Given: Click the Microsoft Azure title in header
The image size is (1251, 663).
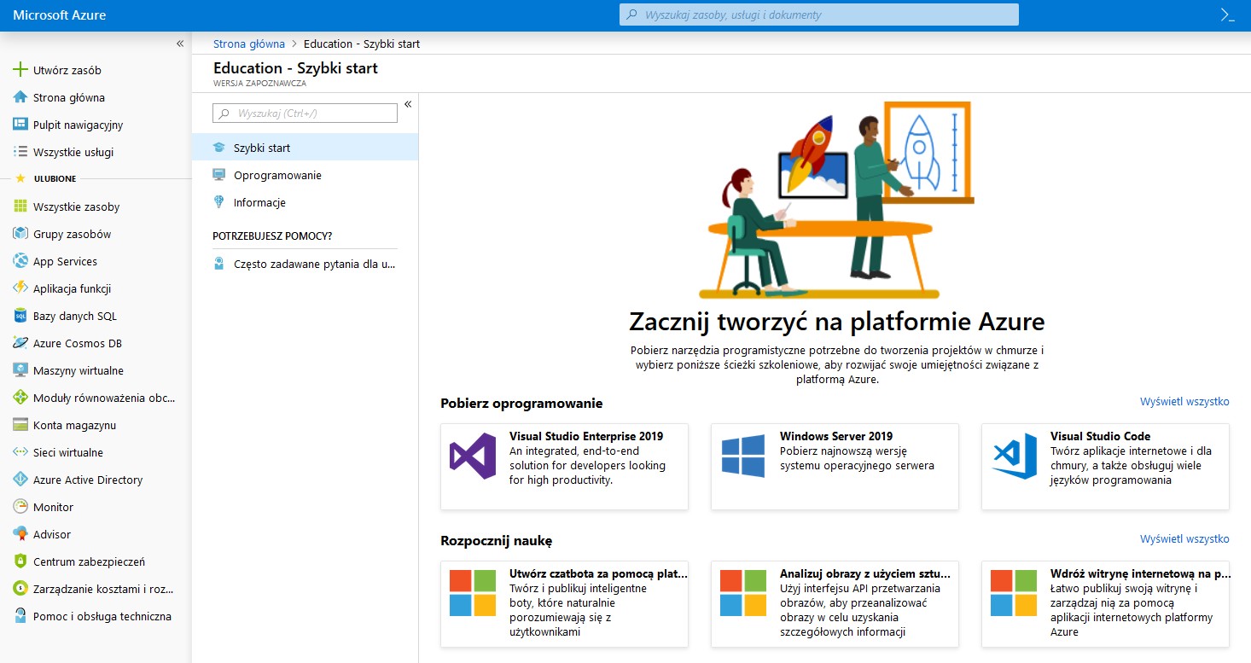Looking at the screenshot, I should 60,15.
